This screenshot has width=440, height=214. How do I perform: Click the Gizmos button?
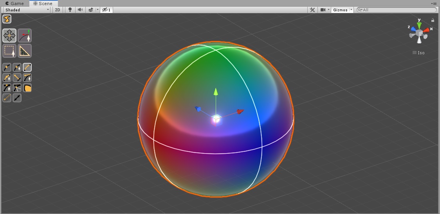(341, 10)
